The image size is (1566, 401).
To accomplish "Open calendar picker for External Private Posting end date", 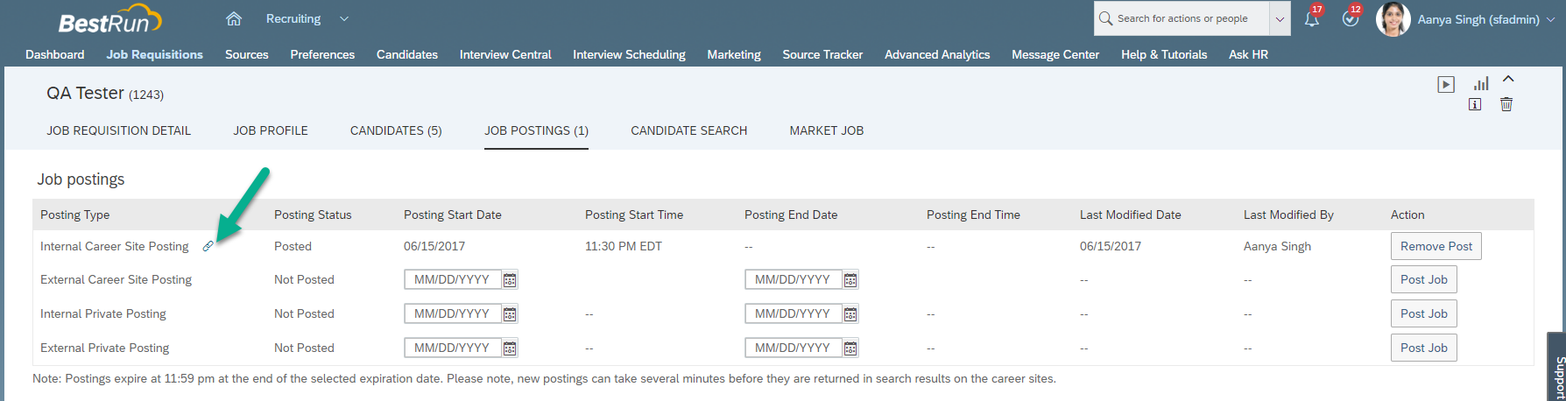I will [850, 348].
